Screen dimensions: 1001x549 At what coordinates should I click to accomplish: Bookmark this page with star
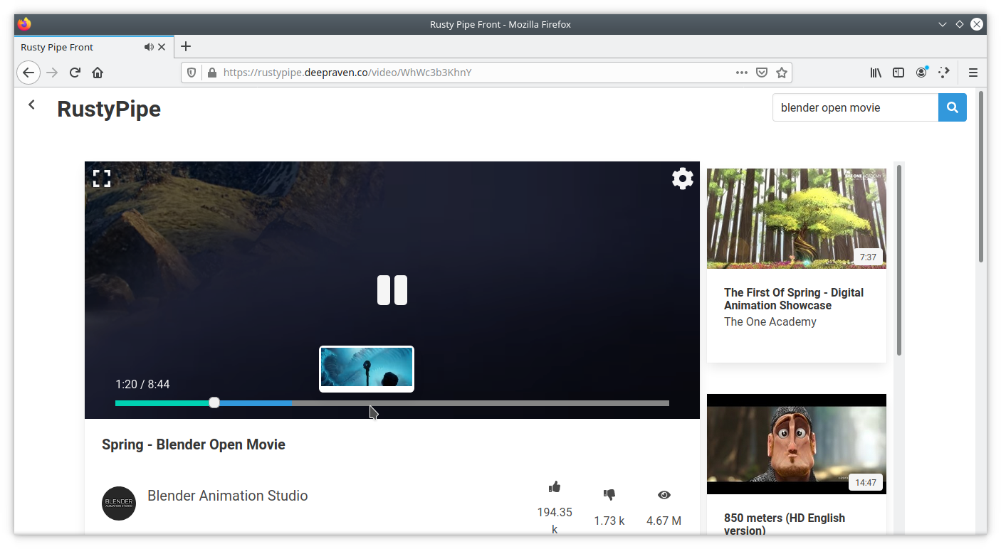(x=782, y=73)
